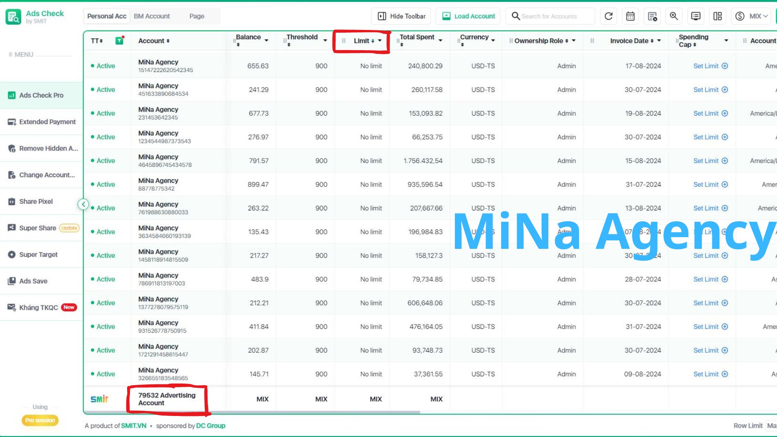The height and width of the screenshot is (437, 777).
Task: Select account ID 15147222620542345
Action: (x=166, y=70)
